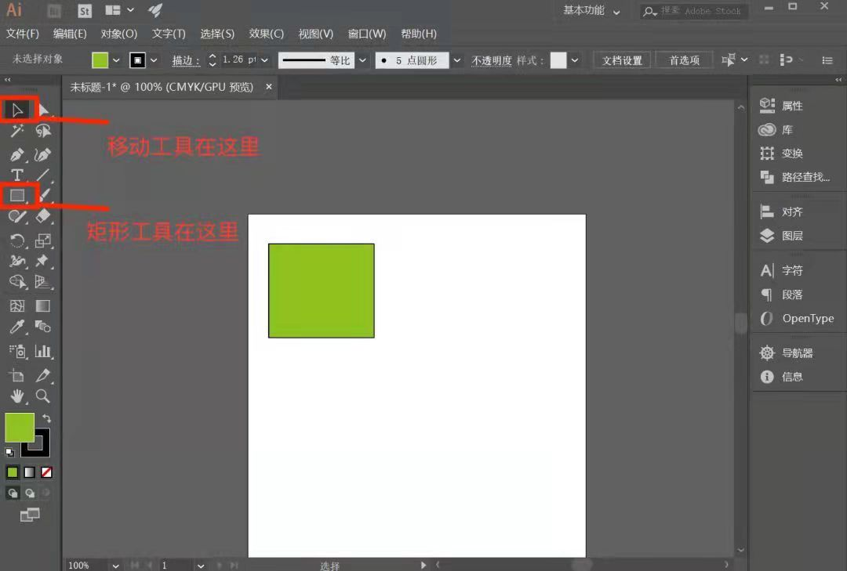
Task: Select the Lasso tool
Action: (x=43, y=131)
